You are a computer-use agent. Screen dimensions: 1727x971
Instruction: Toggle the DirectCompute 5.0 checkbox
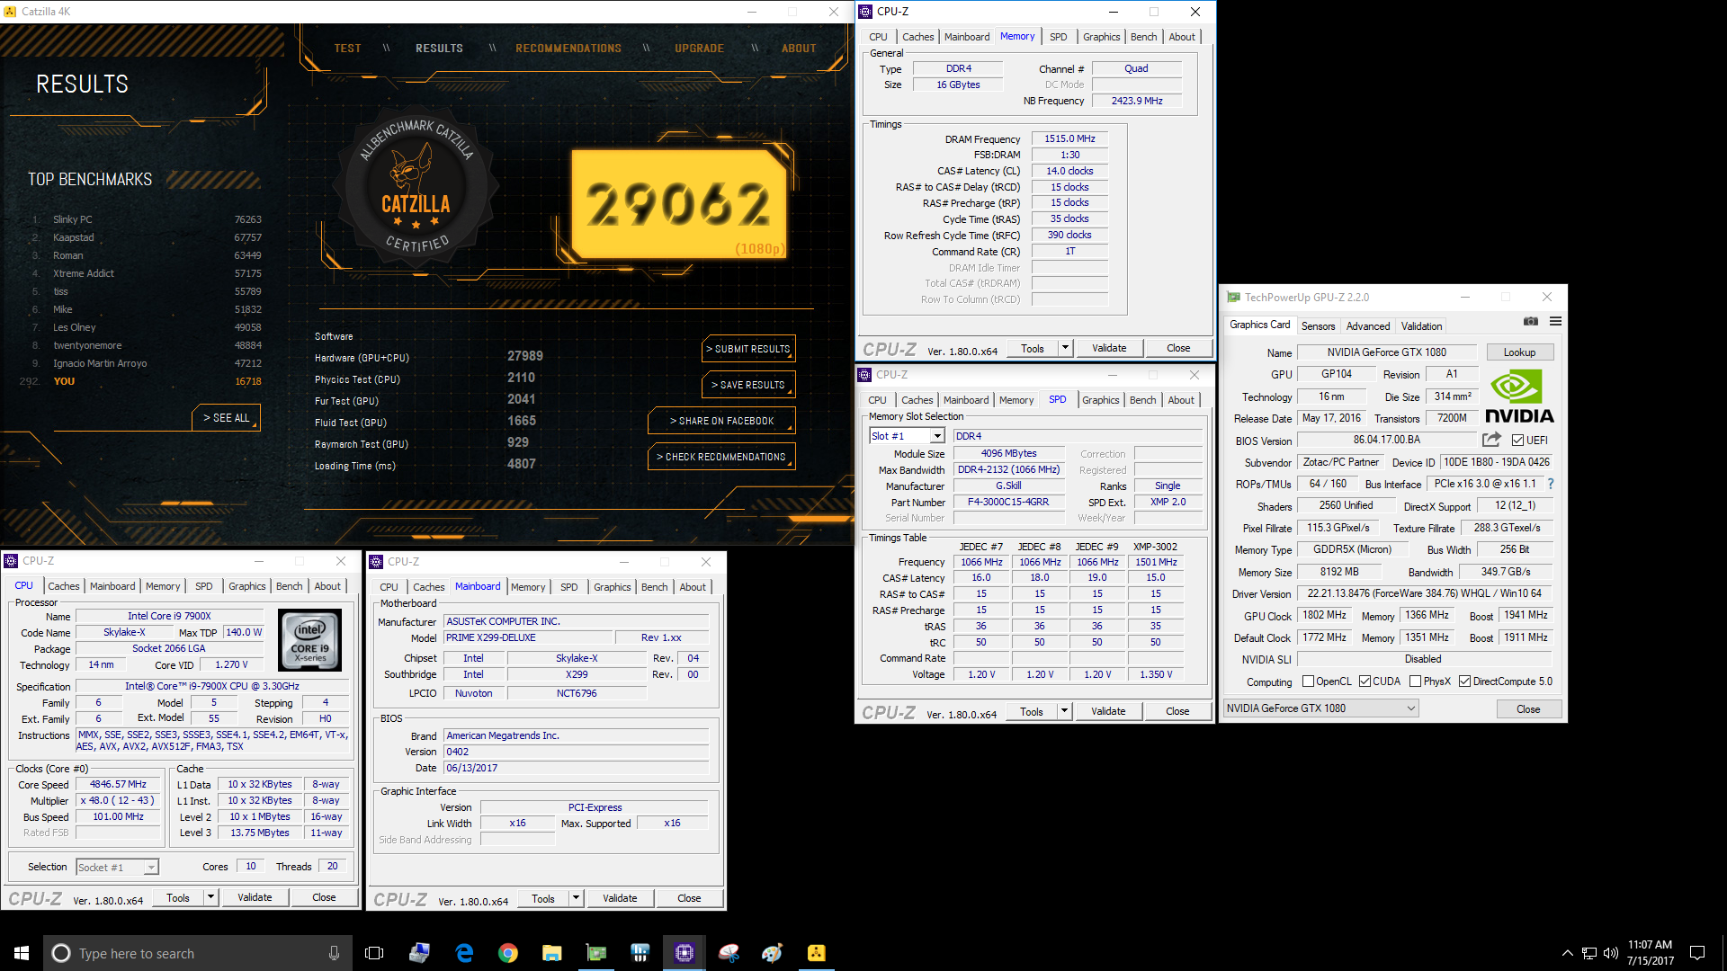pos(1464,681)
